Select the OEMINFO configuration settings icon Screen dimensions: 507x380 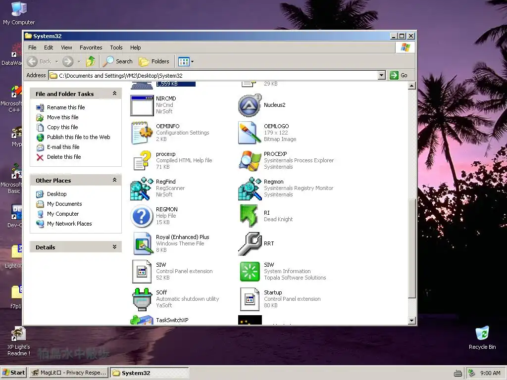142,133
